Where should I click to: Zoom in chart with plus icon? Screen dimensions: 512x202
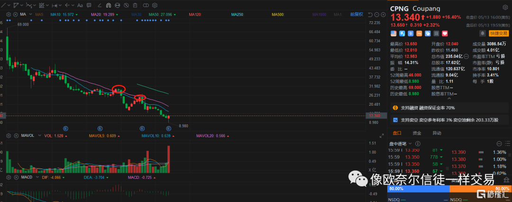point(383,14)
